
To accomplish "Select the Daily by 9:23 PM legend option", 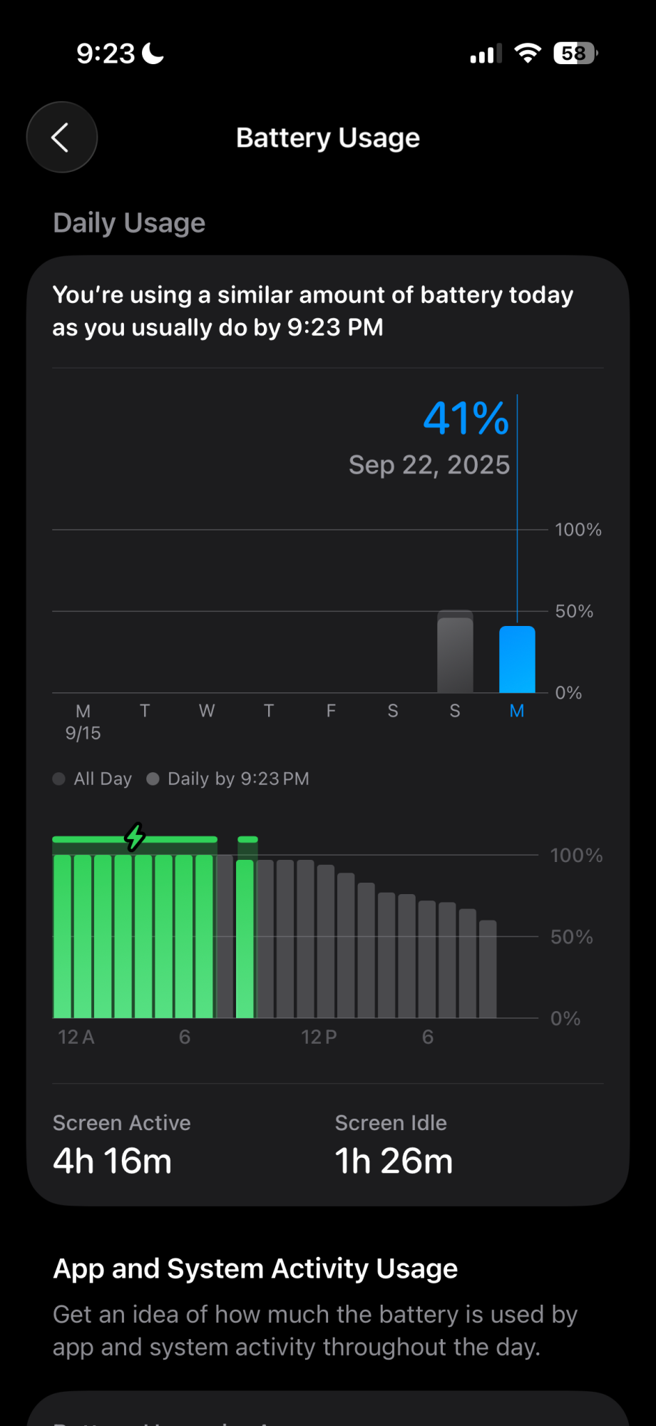I will tap(228, 779).
